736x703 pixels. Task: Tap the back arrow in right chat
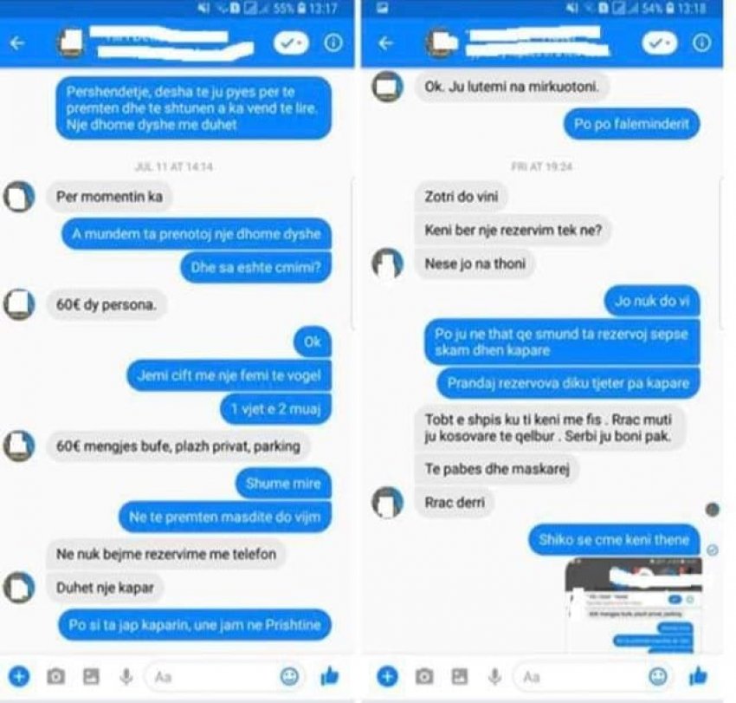coord(385,43)
